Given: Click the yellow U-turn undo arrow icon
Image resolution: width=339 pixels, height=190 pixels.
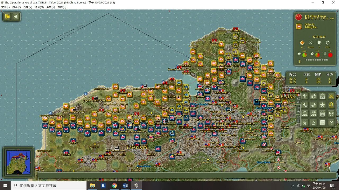Looking at the screenshot, I should [331, 105].
